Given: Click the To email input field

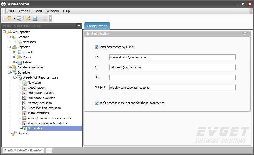Looking at the screenshot, I should pos(172,57).
